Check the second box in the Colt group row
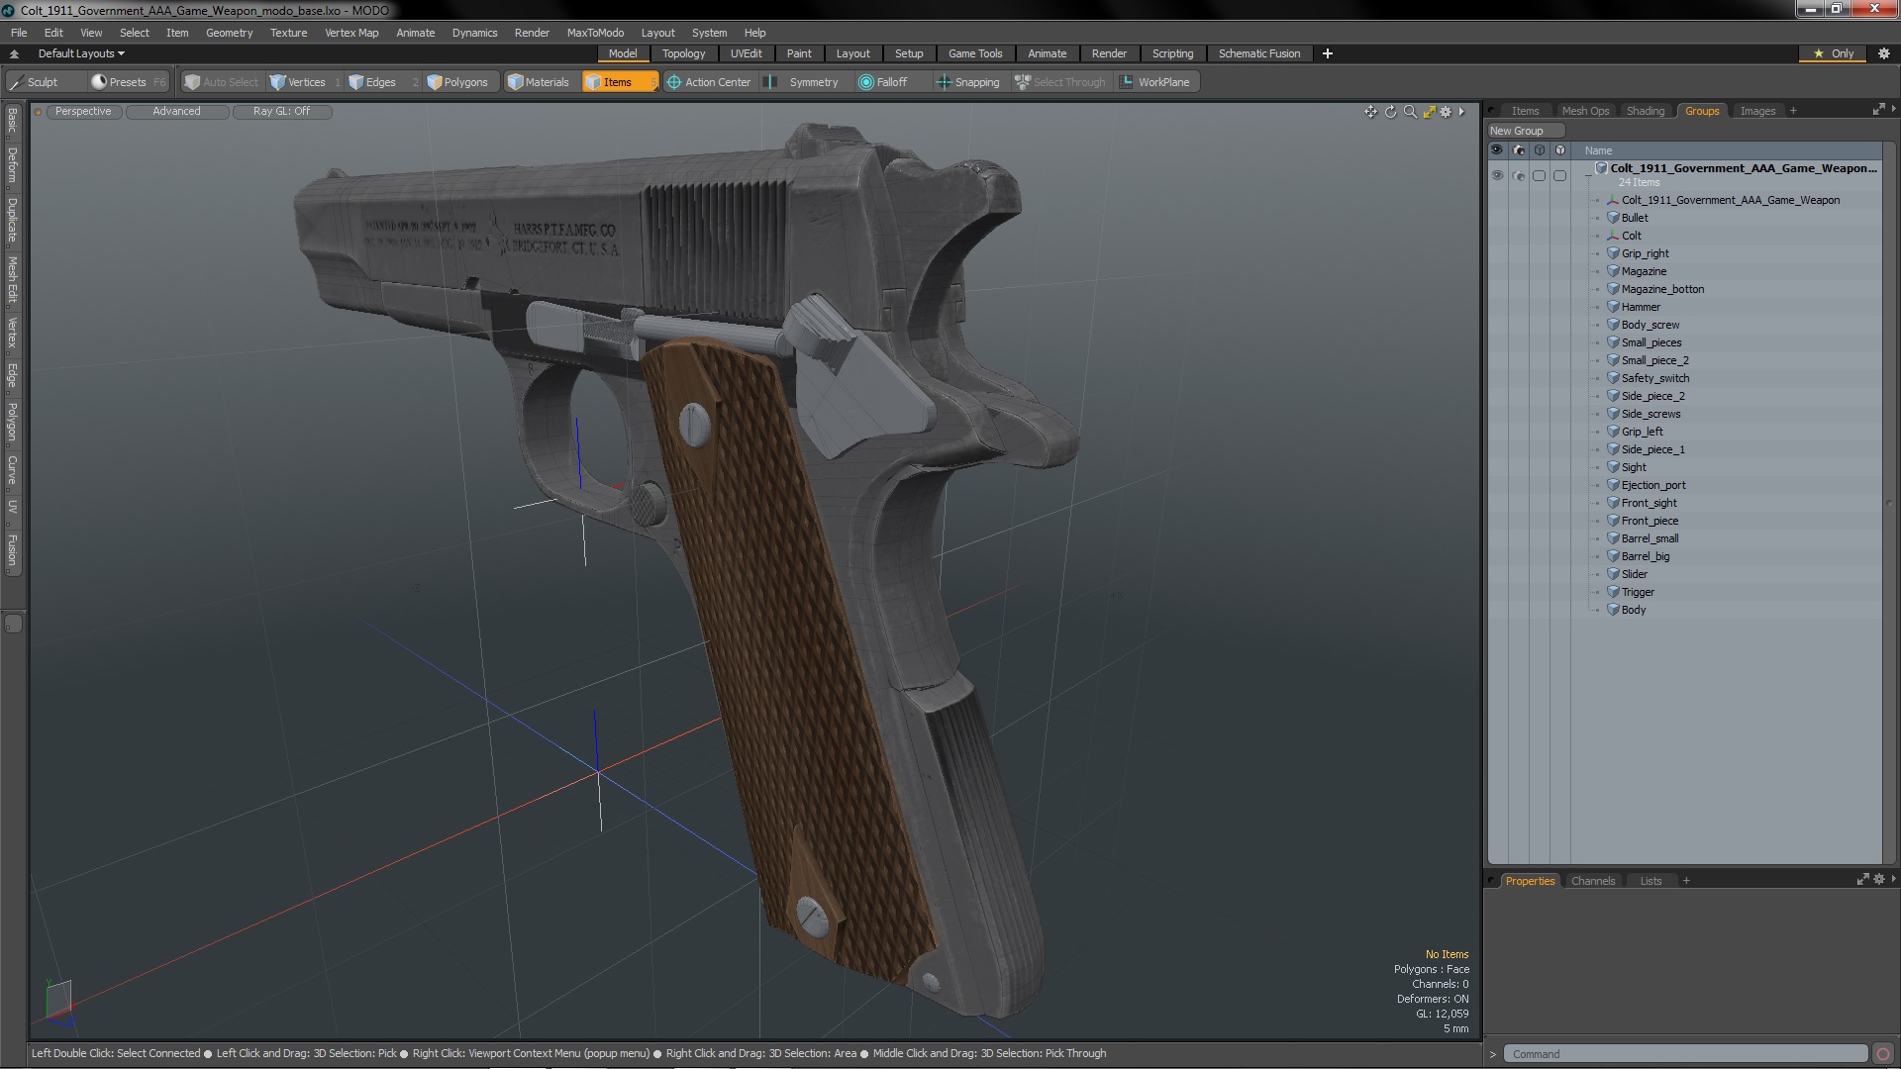The width and height of the screenshot is (1901, 1069). (1559, 175)
